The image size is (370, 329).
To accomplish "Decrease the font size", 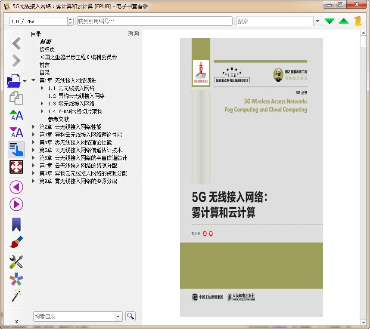I will pos(16,132).
